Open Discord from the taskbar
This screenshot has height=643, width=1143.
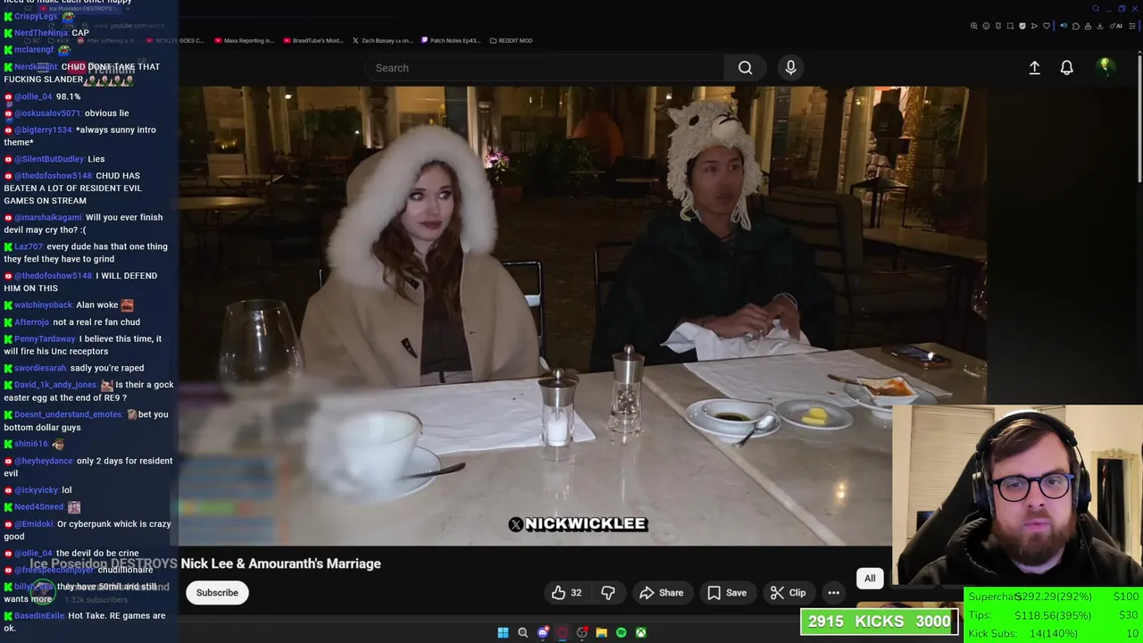coord(543,632)
